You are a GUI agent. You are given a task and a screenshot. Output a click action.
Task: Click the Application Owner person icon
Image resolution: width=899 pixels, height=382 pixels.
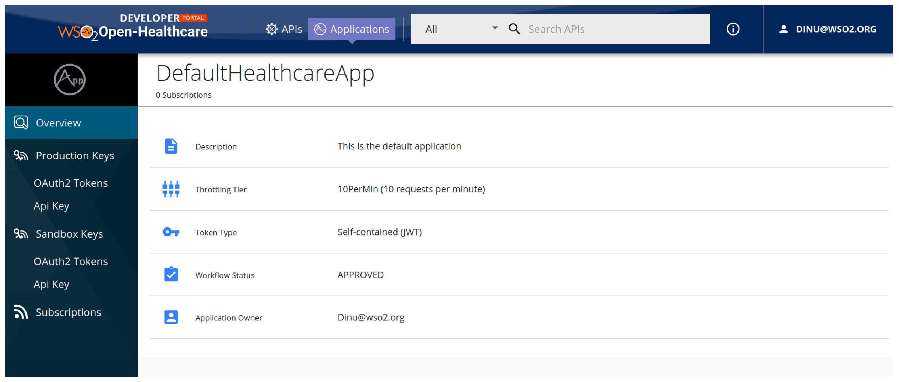171,317
